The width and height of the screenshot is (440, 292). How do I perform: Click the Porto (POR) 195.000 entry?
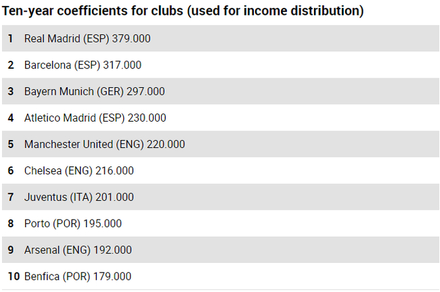72,224
